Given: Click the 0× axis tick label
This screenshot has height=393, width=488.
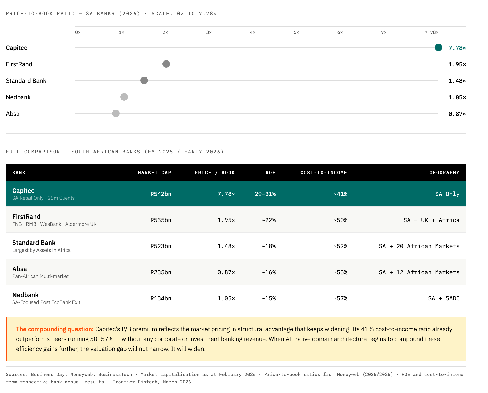Looking at the screenshot, I should click(78, 32).
